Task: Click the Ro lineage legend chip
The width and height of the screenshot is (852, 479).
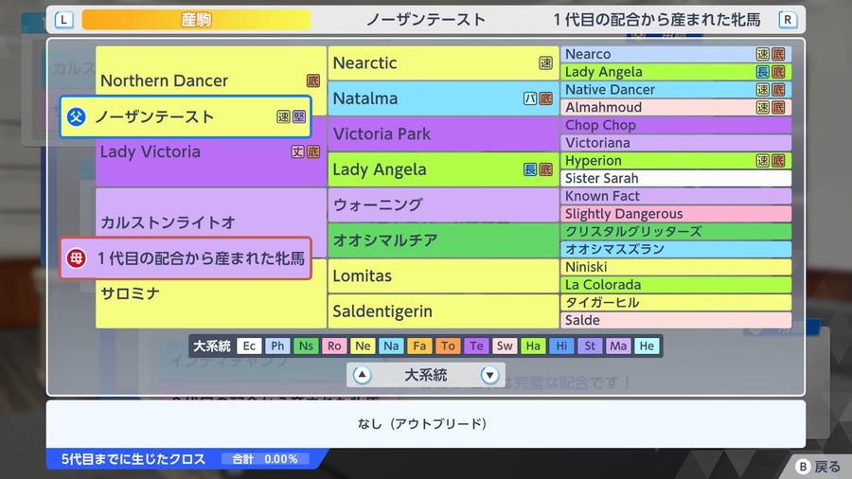Action: pos(334,346)
